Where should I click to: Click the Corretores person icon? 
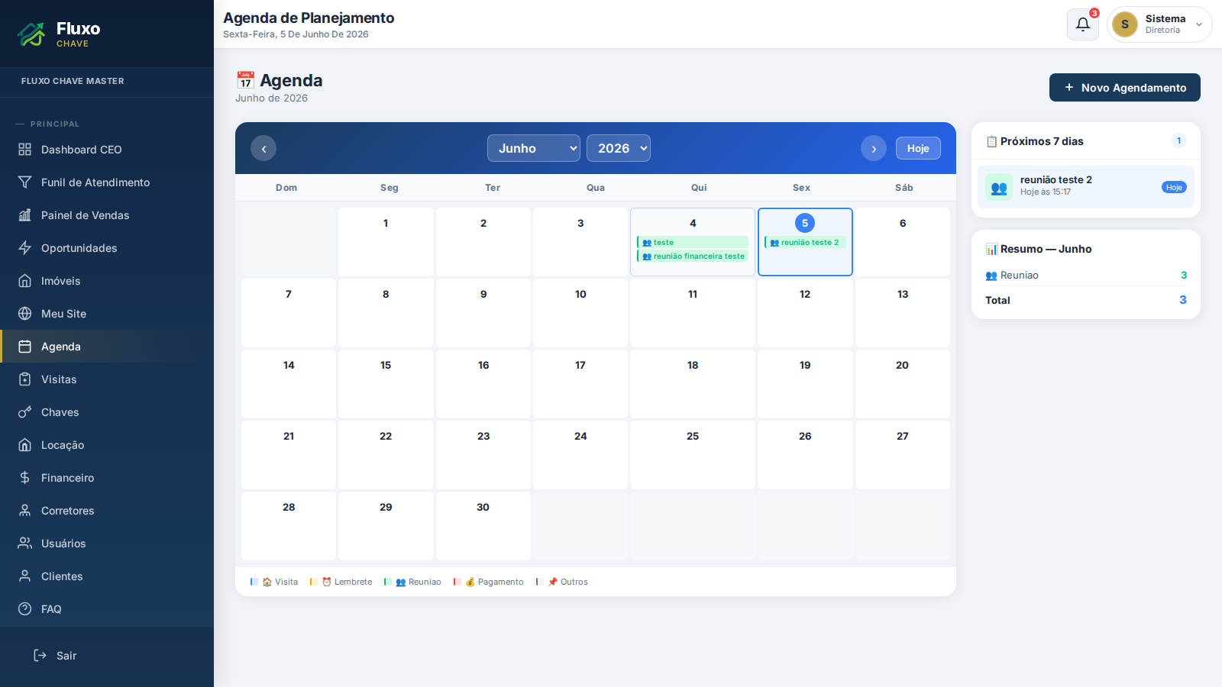25,511
